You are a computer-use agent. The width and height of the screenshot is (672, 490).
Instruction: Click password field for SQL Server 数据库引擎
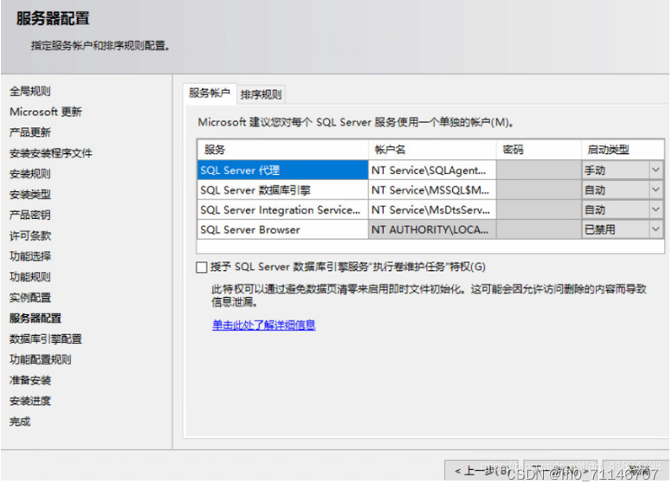(x=539, y=190)
